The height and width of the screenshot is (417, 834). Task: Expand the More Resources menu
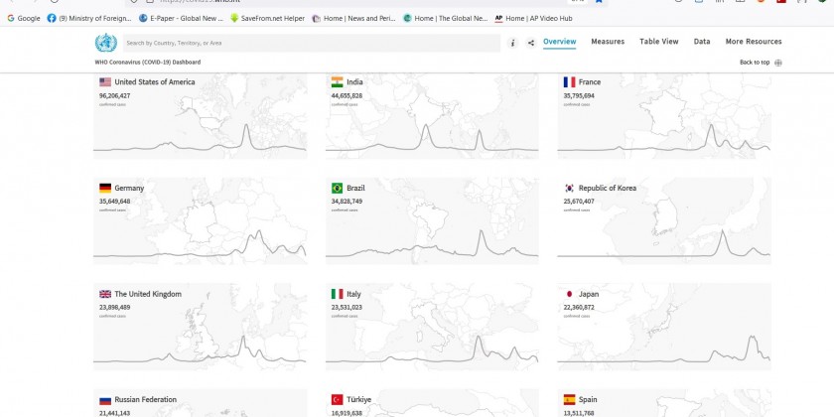click(754, 42)
